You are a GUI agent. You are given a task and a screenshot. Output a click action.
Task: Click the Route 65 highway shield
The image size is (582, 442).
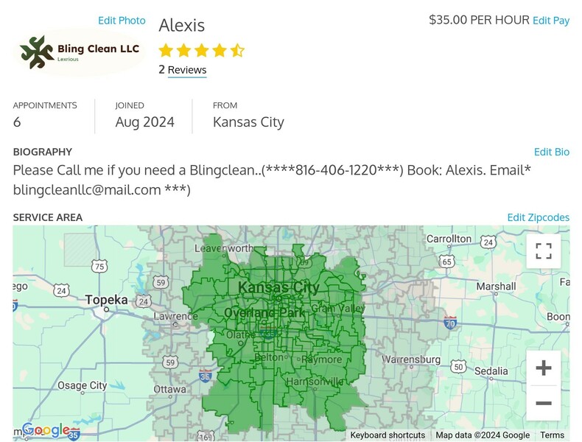click(446, 262)
